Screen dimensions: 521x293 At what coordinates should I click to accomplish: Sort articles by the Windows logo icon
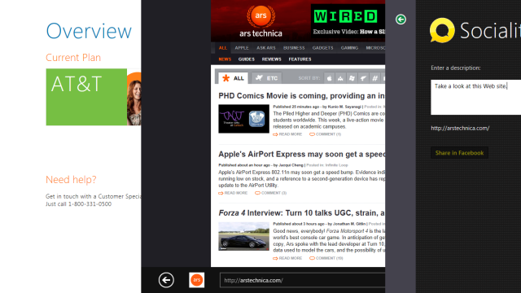click(x=352, y=78)
